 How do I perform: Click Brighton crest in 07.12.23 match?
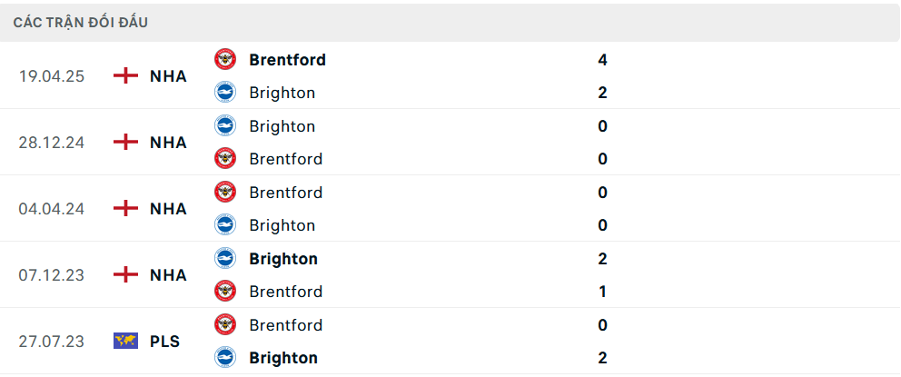(x=224, y=259)
